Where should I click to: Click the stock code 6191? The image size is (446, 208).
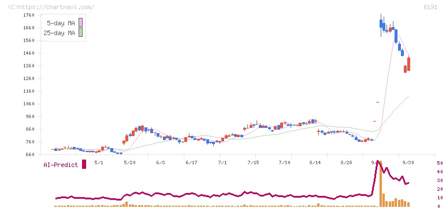pos(430,7)
